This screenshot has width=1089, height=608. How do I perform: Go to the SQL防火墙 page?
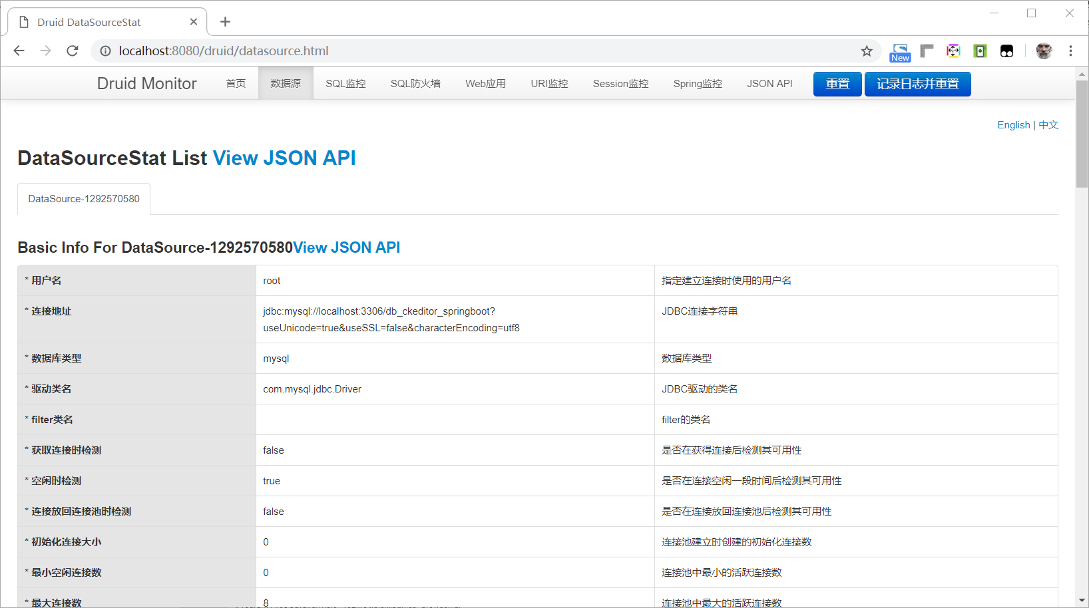(x=415, y=84)
